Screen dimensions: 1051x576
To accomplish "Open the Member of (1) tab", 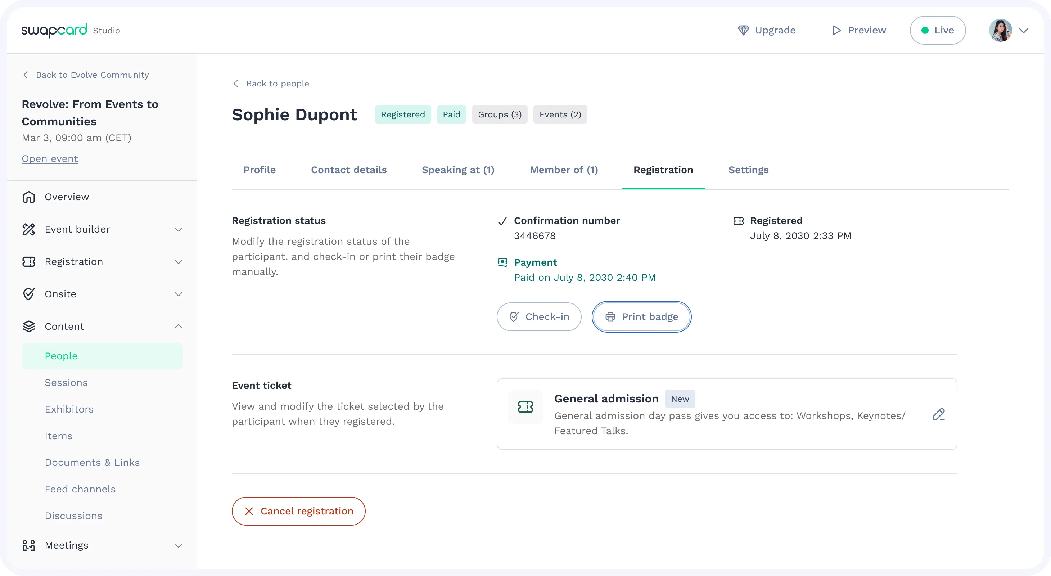I will click(564, 170).
